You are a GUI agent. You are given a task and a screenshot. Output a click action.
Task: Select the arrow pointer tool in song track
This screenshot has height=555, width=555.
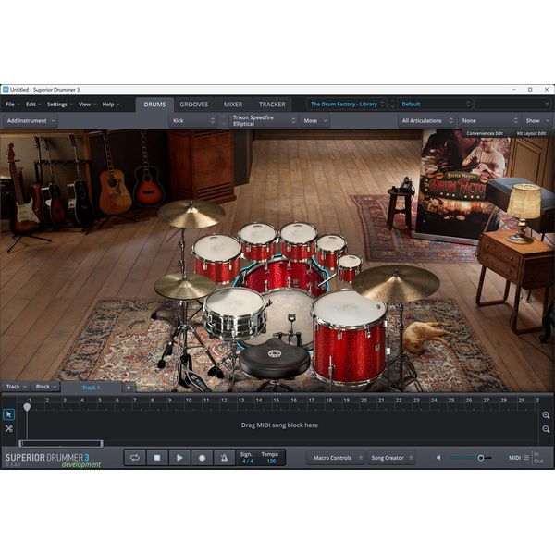9,414
